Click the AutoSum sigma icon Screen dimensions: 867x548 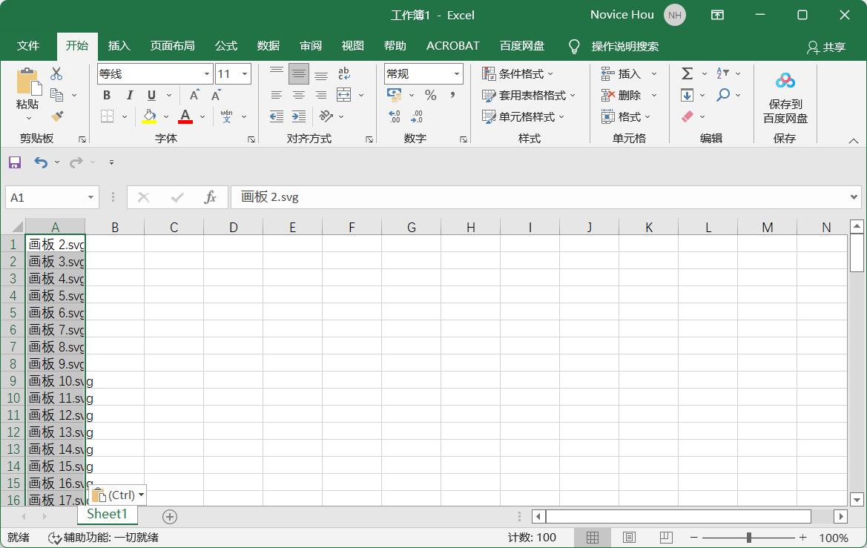click(x=688, y=73)
